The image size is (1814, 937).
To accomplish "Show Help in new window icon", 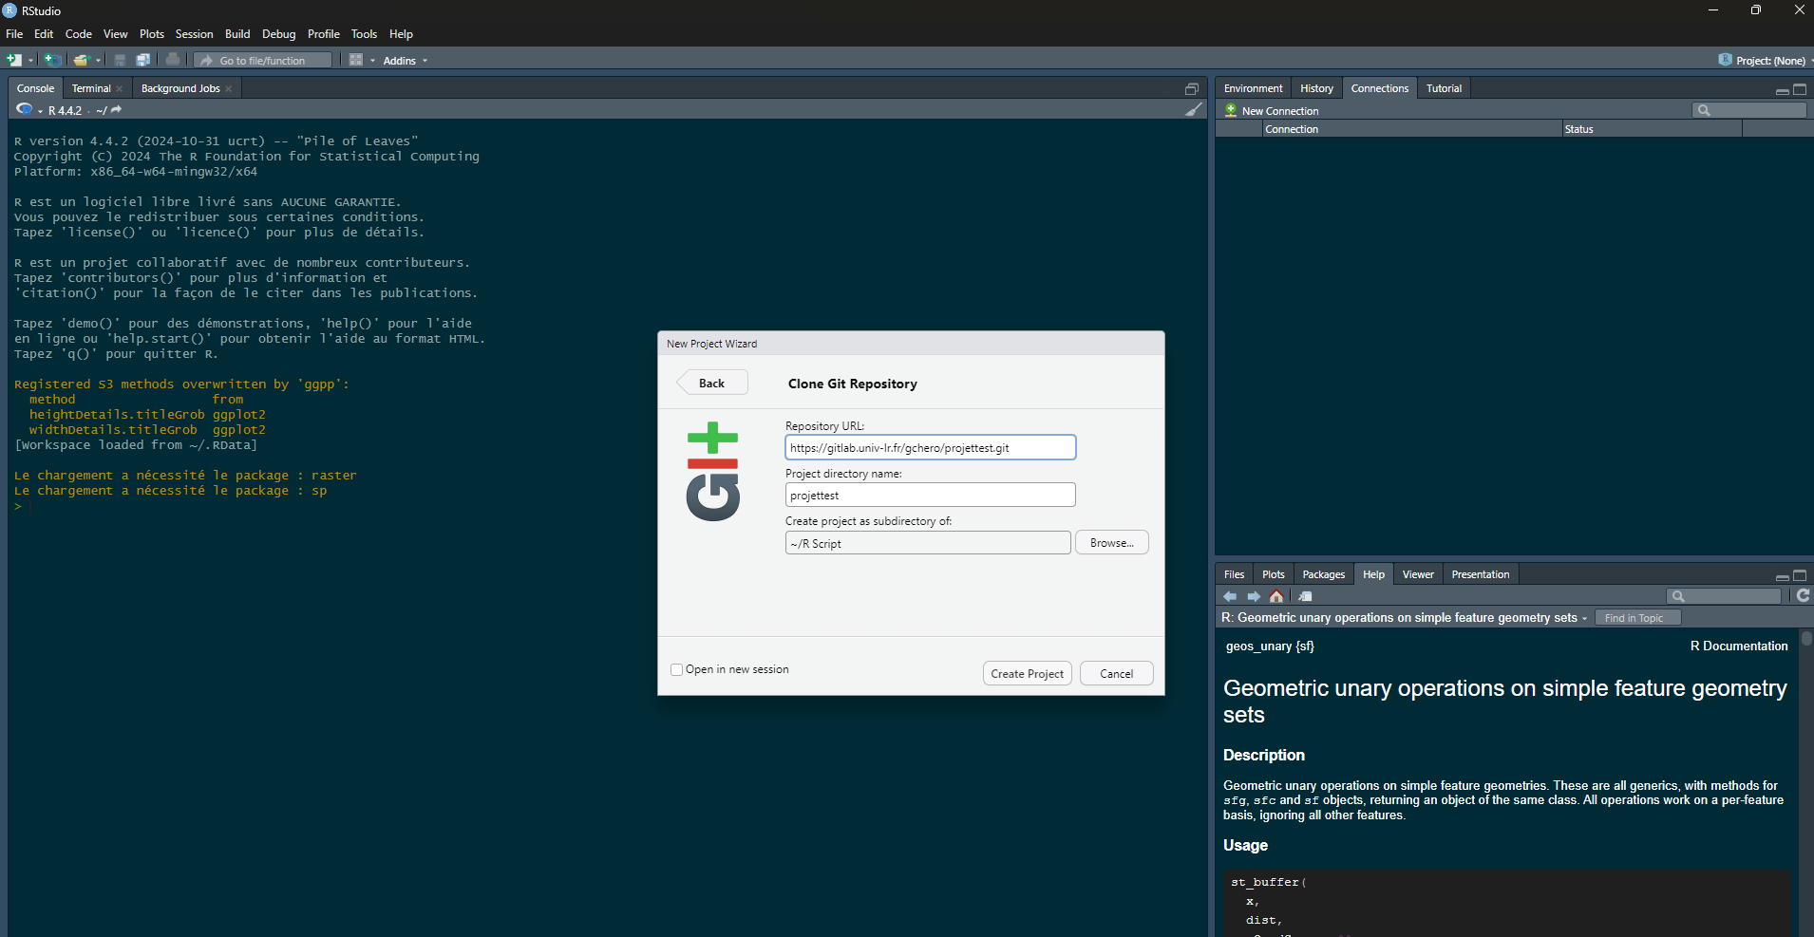I will 1305,596.
